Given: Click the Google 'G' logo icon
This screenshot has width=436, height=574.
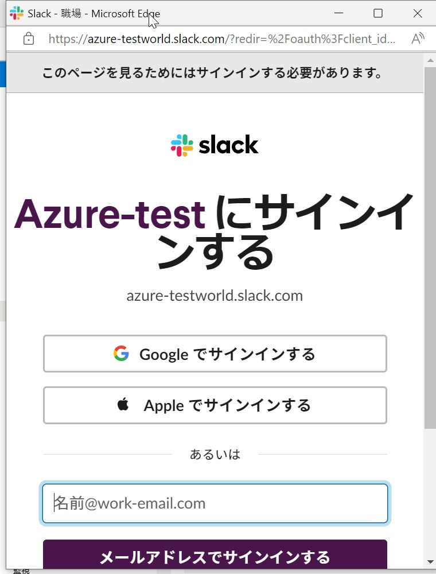Looking at the screenshot, I should [121, 354].
